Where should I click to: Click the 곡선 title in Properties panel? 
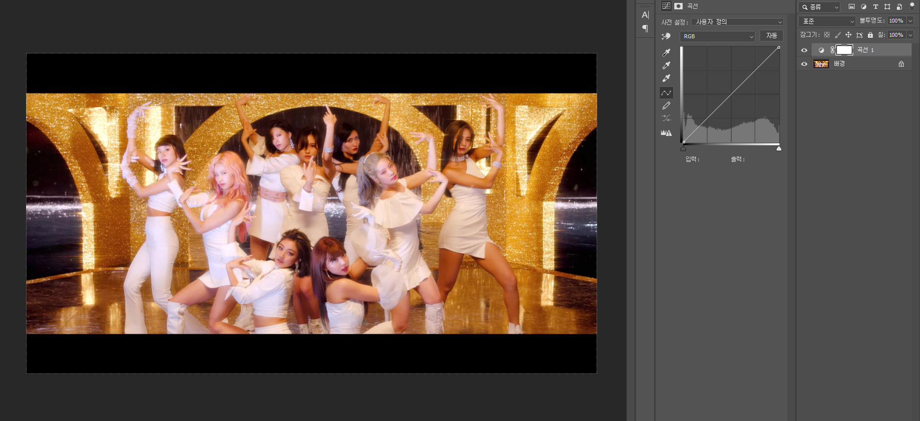pos(692,6)
